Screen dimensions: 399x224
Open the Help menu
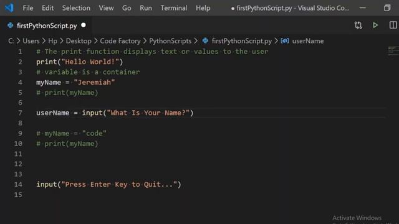pyautogui.click(x=203, y=8)
